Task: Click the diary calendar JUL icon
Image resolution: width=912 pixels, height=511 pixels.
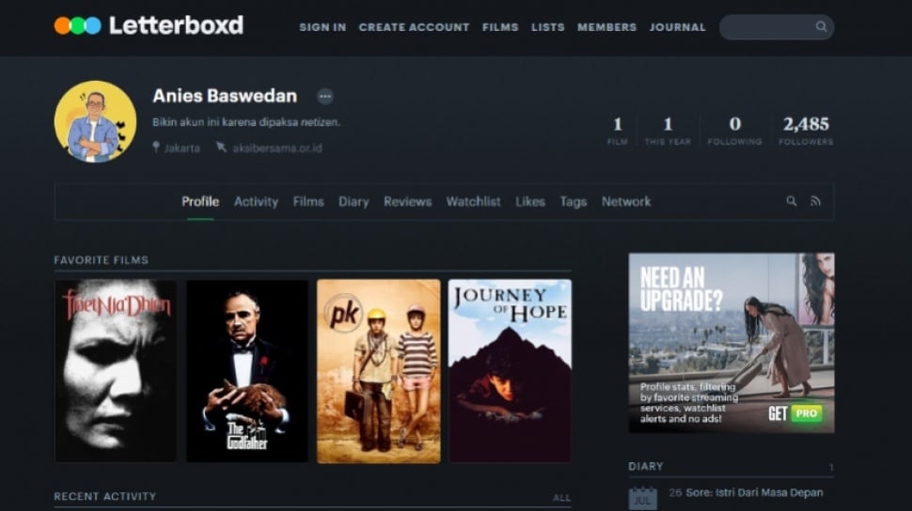Action: [x=643, y=498]
